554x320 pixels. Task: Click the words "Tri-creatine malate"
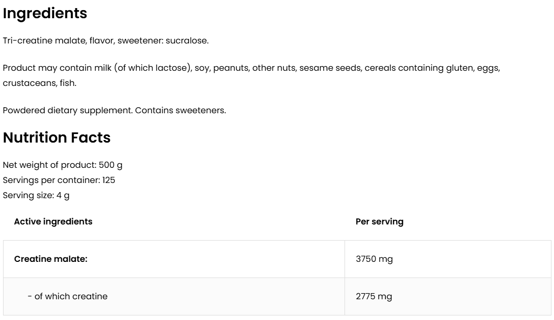coord(44,40)
